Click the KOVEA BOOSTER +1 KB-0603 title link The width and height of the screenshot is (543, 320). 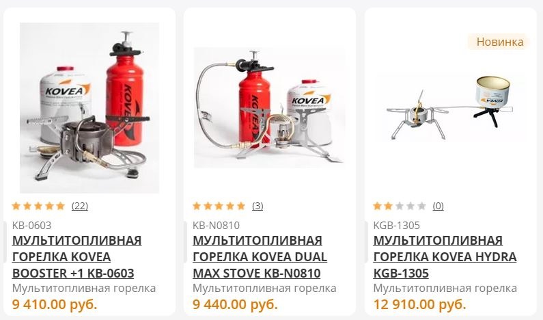coord(77,256)
